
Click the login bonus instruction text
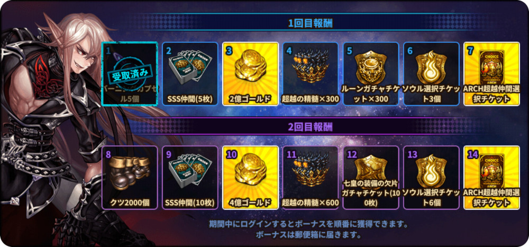tap(311, 229)
